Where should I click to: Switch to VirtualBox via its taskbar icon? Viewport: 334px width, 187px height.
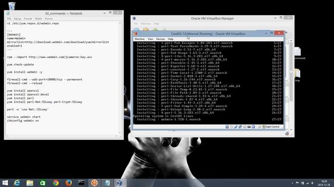pos(120,183)
